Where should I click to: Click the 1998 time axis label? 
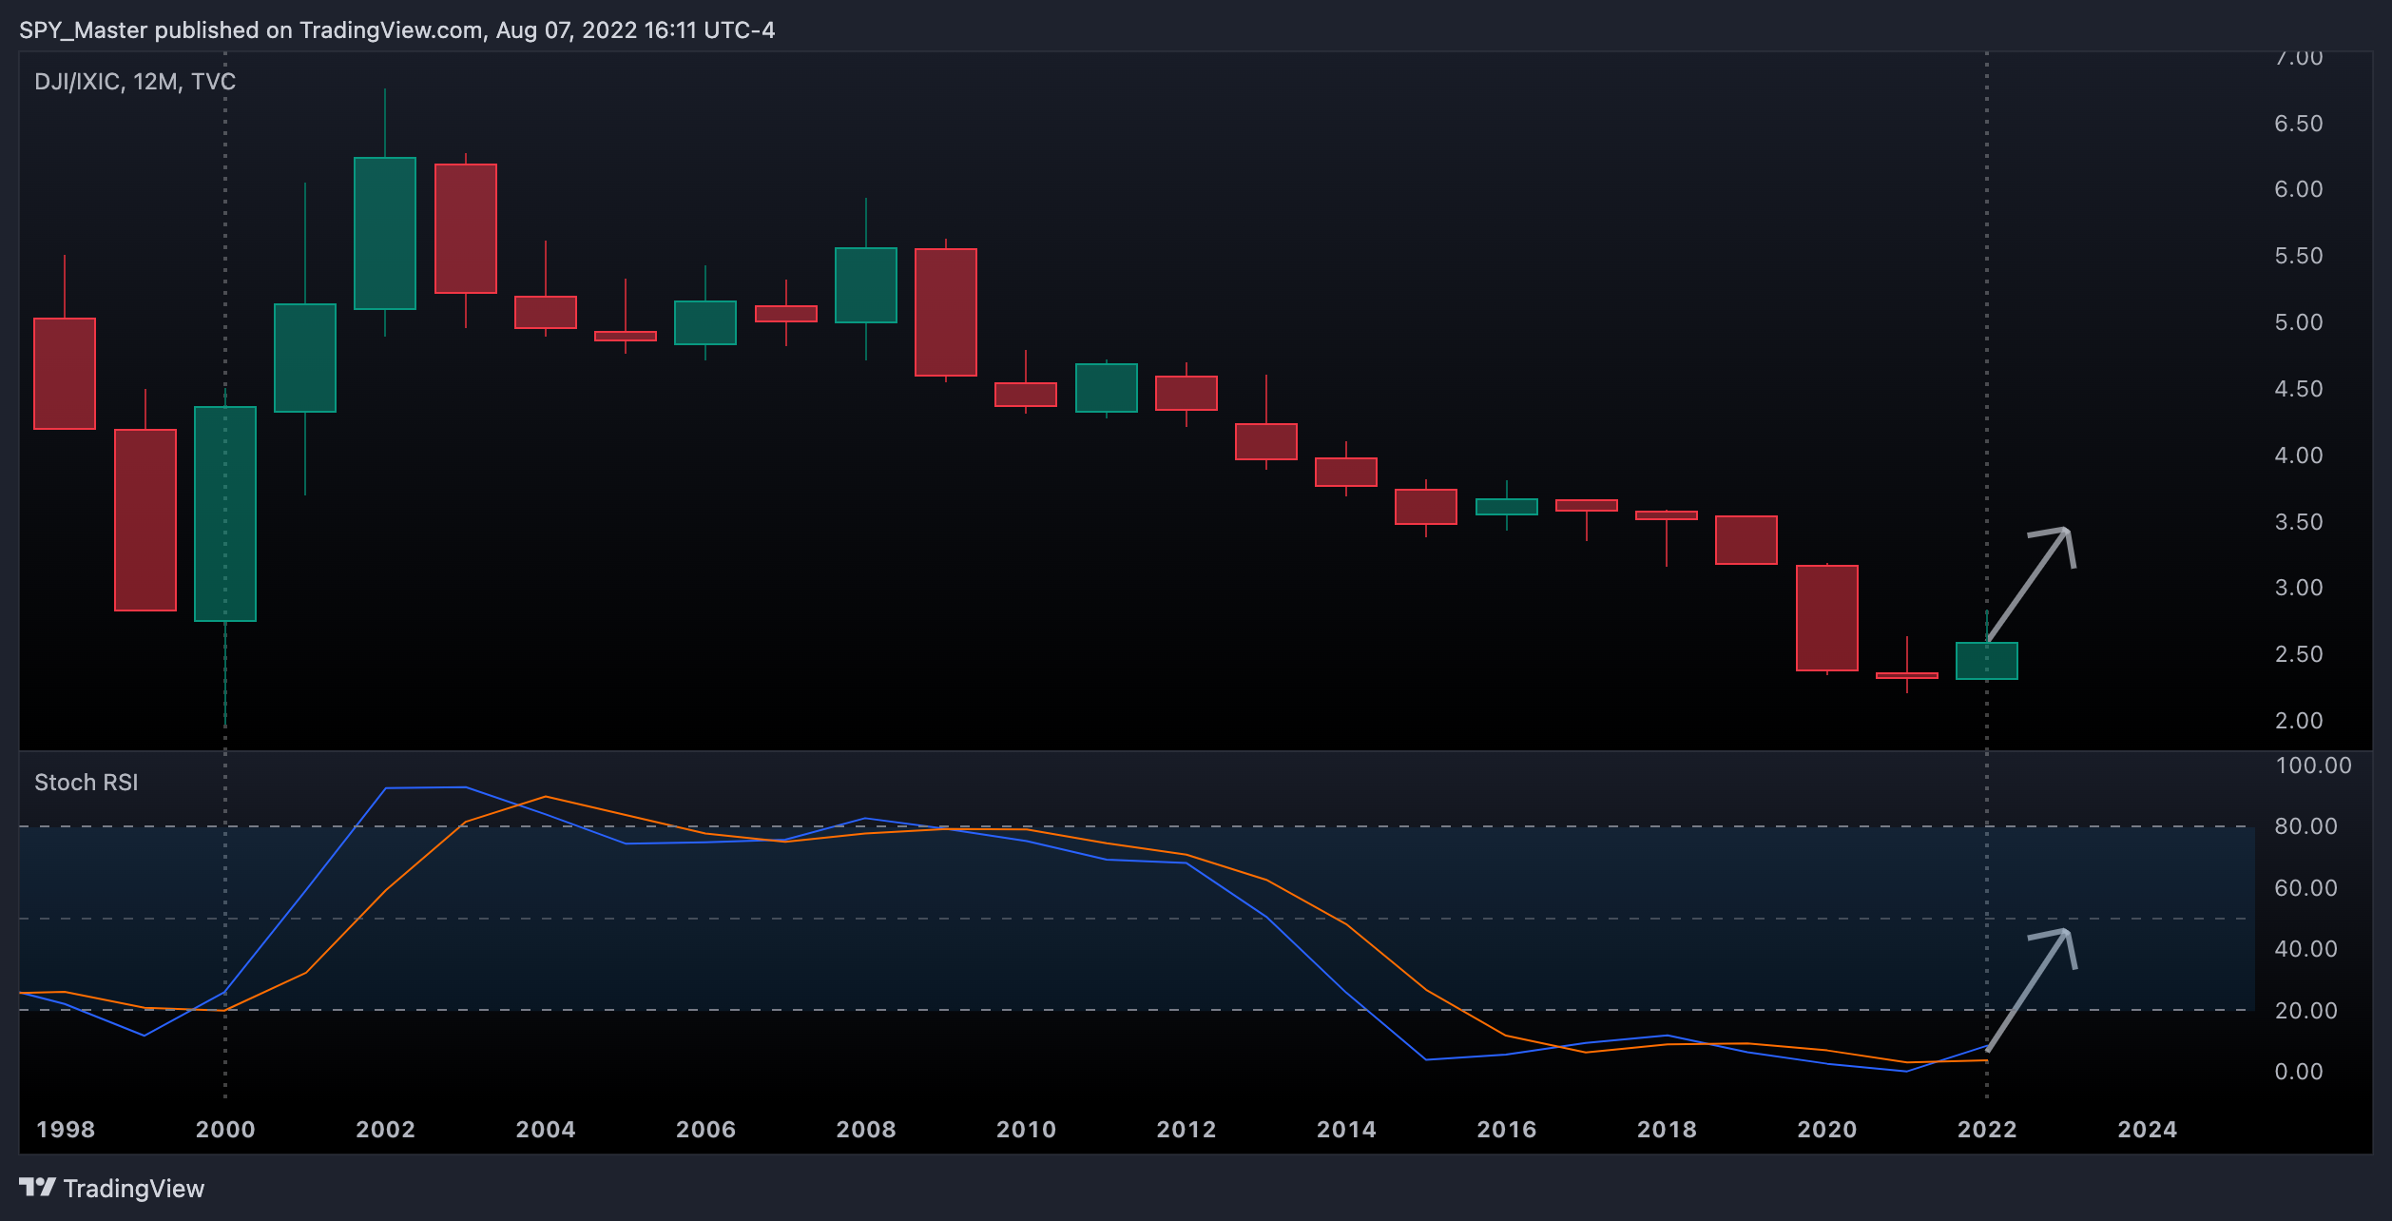point(66,1130)
